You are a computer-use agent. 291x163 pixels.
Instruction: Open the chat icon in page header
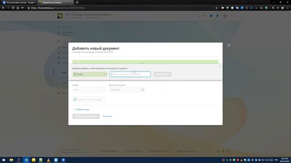click(211, 16)
